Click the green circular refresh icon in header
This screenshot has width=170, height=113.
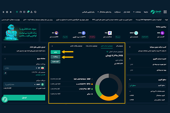coord(17,12)
